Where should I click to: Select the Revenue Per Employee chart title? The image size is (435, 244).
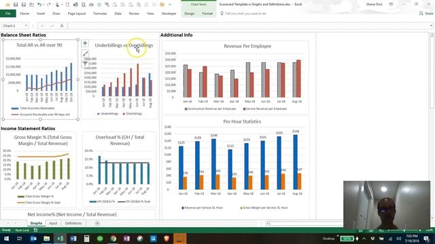point(247,46)
